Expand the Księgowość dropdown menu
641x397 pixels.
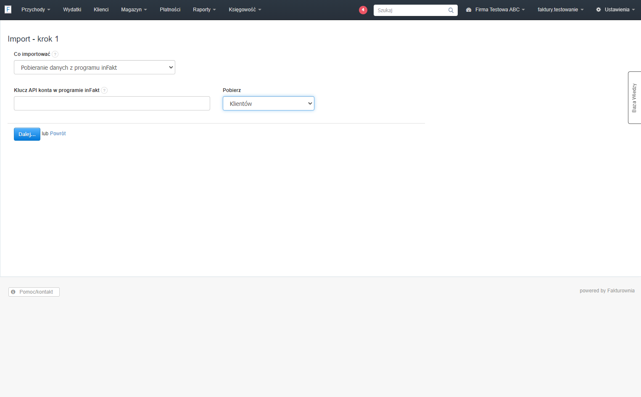coord(245,10)
